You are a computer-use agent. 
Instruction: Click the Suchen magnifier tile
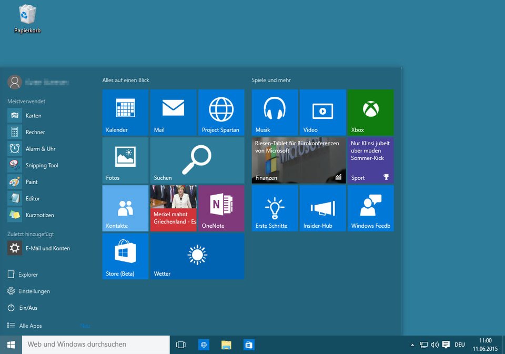click(197, 160)
